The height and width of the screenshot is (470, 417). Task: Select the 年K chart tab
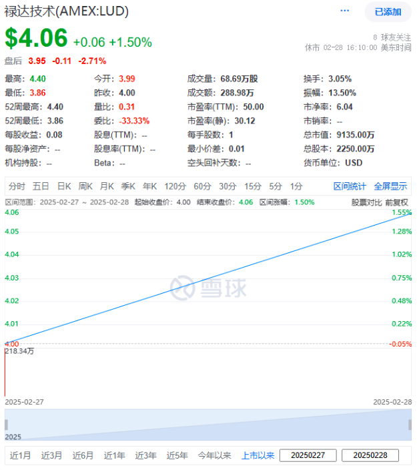point(149,186)
